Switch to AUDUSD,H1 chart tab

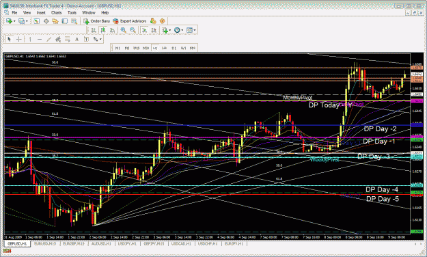tap(101, 244)
